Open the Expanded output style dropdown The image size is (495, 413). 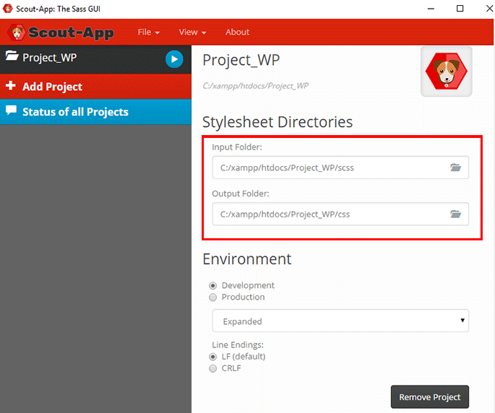340,321
